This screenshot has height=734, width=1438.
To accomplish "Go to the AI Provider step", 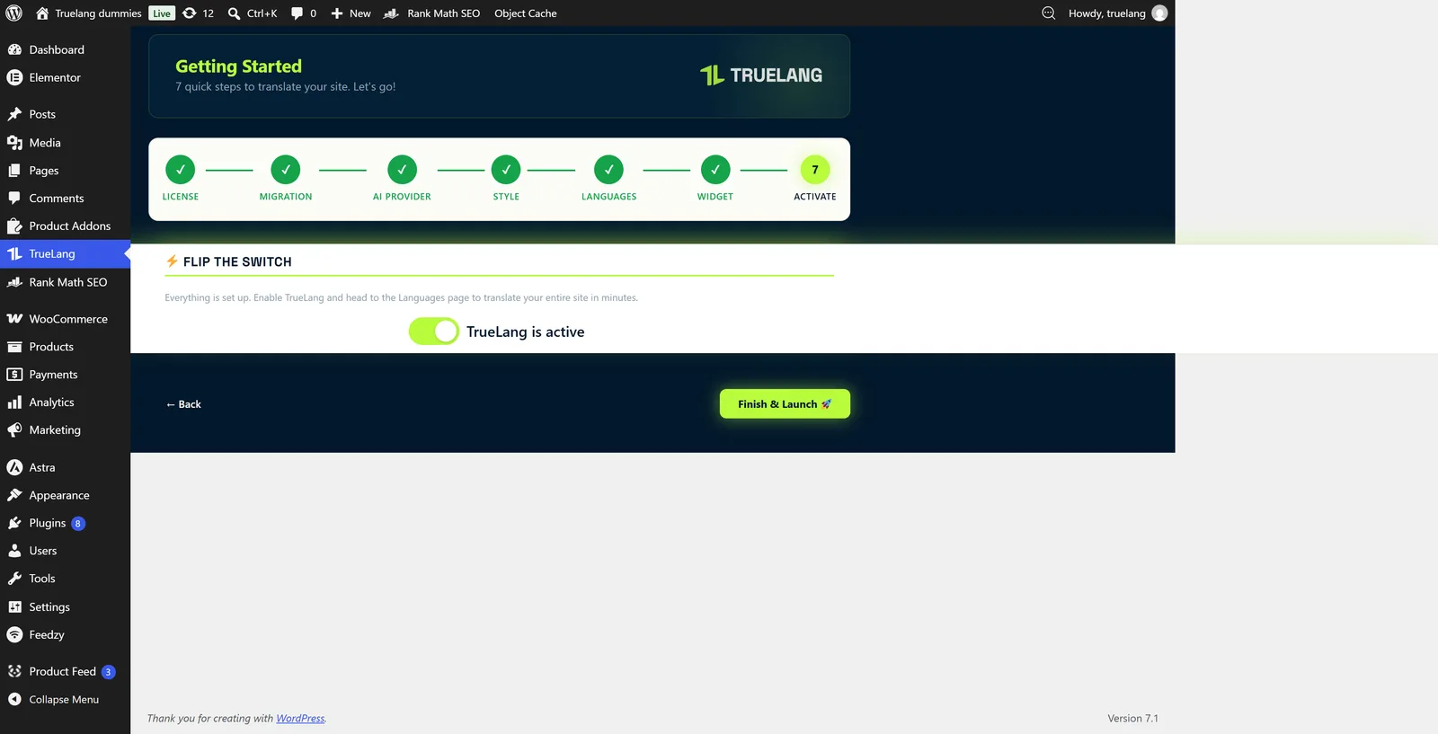I will tap(402, 179).
